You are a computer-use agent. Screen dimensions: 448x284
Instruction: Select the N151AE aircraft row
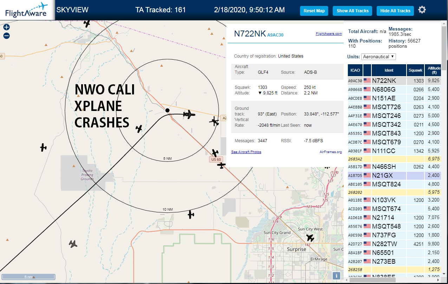pos(394,98)
